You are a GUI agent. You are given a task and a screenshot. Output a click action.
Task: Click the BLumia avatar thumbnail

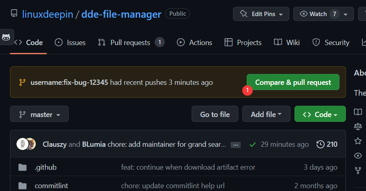[x=32, y=144]
